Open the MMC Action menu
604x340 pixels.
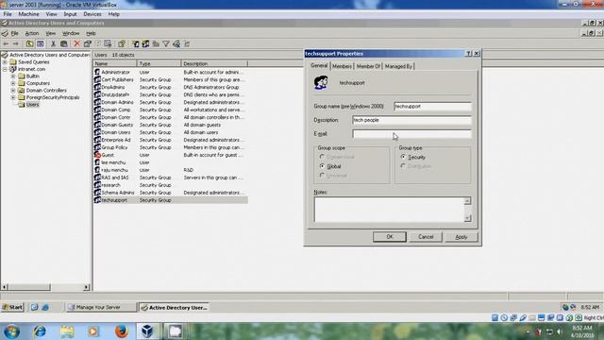[32, 34]
